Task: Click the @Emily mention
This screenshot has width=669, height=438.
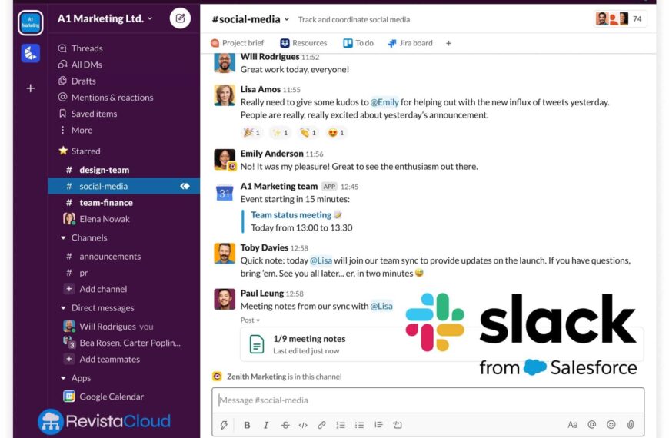Action: point(384,102)
